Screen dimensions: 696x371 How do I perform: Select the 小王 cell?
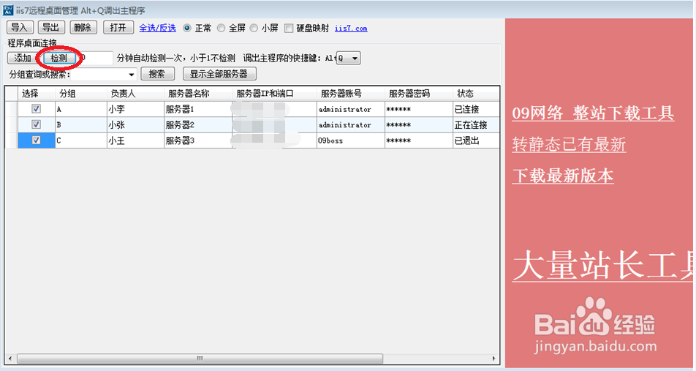tap(135, 140)
